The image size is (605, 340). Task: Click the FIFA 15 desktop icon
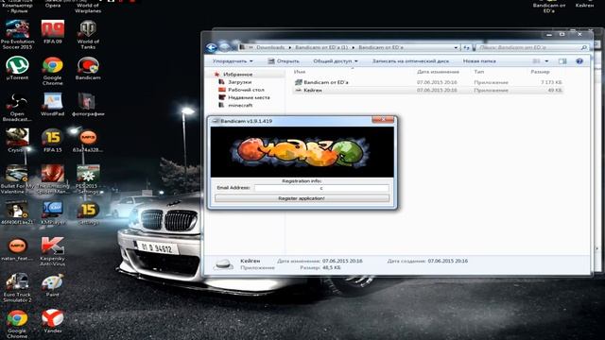pyautogui.click(x=53, y=141)
